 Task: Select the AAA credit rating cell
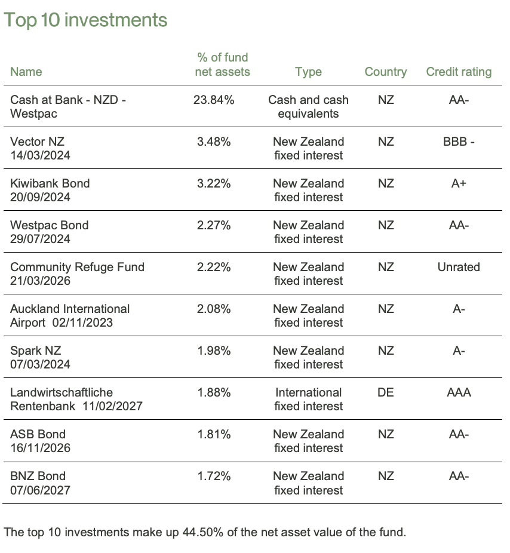tap(459, 392)
